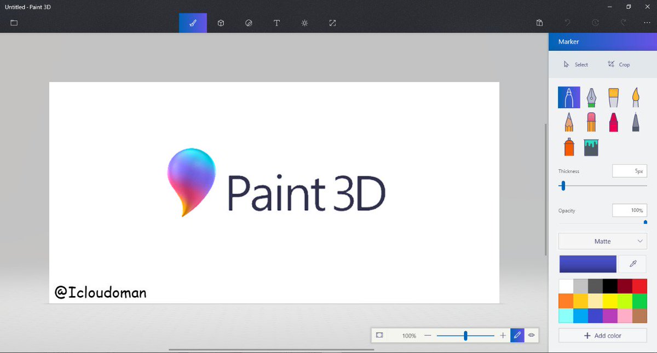Select the Fill bucket tool
Image resolution: width=657 pixels, height=353 pixels.
click(591, 147)
